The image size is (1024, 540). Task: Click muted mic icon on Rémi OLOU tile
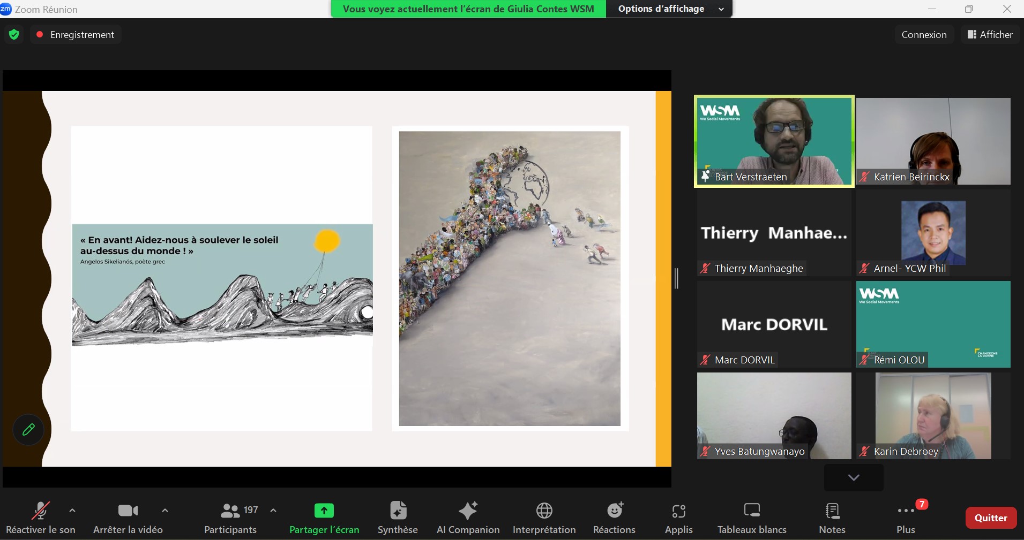(864, 360)
